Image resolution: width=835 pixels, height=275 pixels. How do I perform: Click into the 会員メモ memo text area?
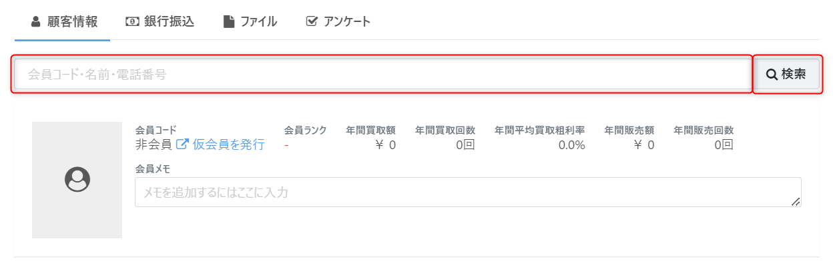pos(468,192)
